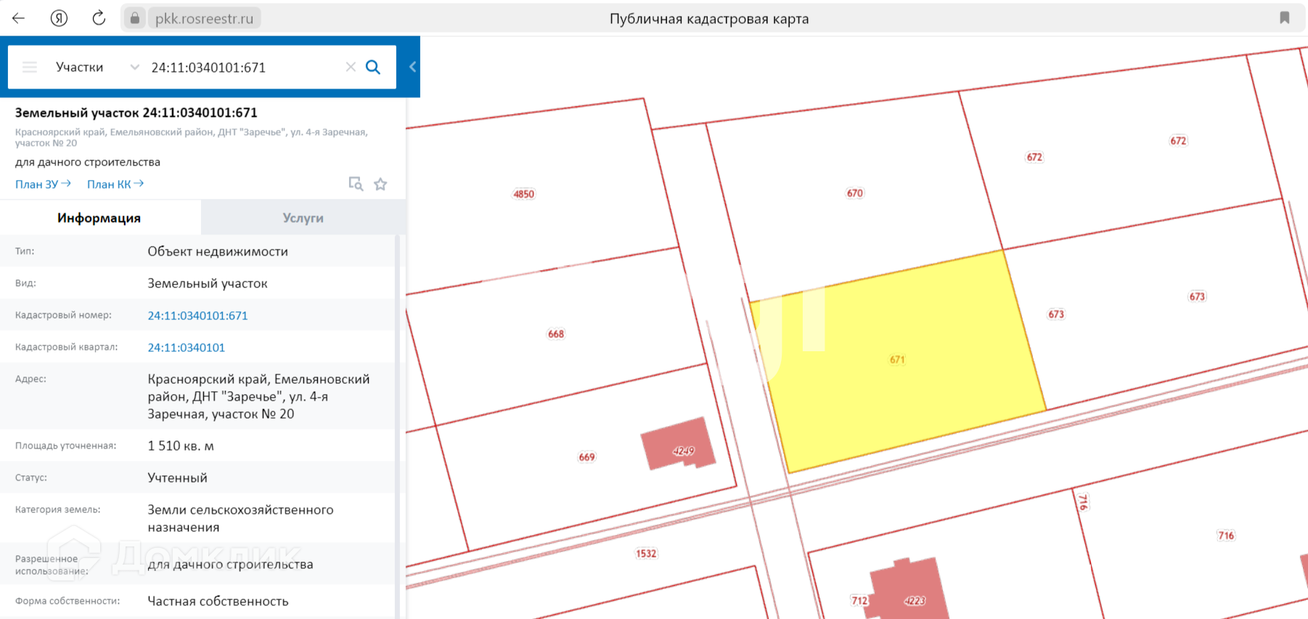Click the parcel title 'Земельный участок 24:11:0340101:671'
The width and height of the screenshot is (1308, 619).
[136, 112]
